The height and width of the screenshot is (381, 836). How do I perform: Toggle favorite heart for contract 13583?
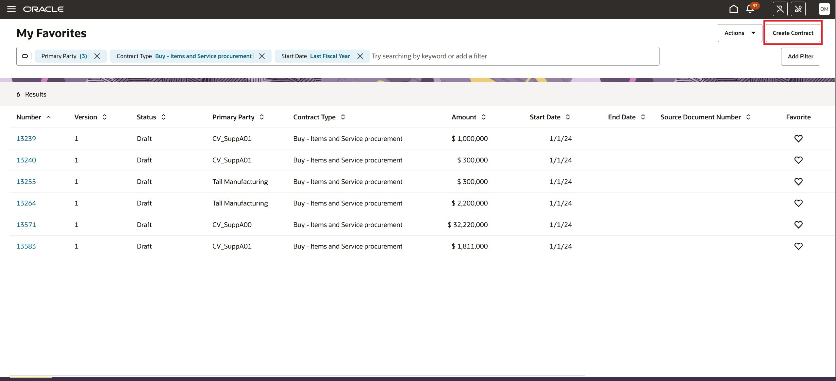[798, 246]
